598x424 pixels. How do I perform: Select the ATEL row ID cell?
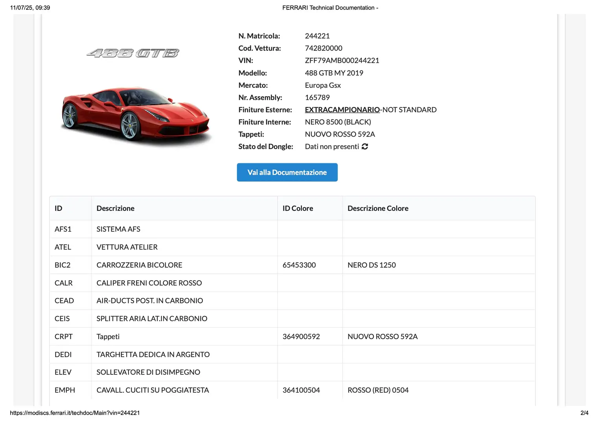pyautogui.click(x=70, y=247)
